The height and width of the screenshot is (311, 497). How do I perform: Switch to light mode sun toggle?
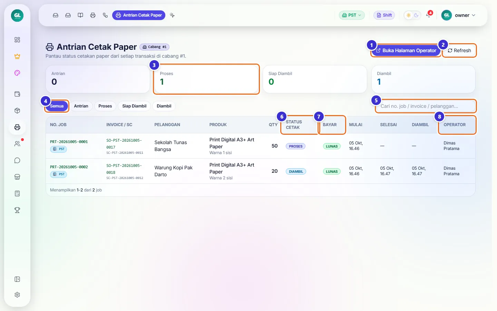point(409,15)
